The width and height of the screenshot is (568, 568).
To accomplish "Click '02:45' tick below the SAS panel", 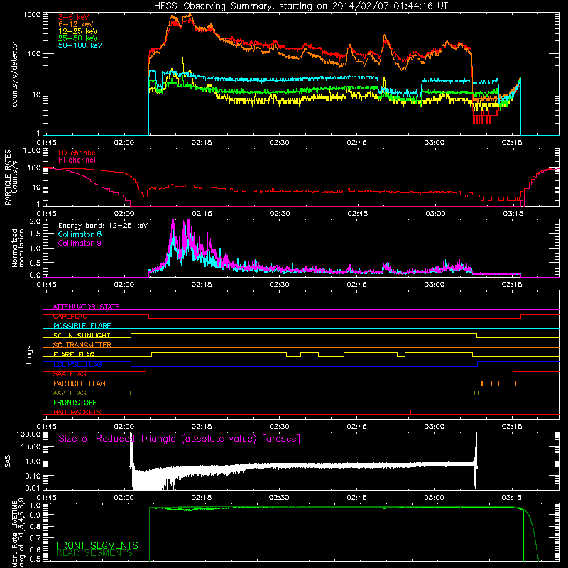I will [x=357, y=498].
